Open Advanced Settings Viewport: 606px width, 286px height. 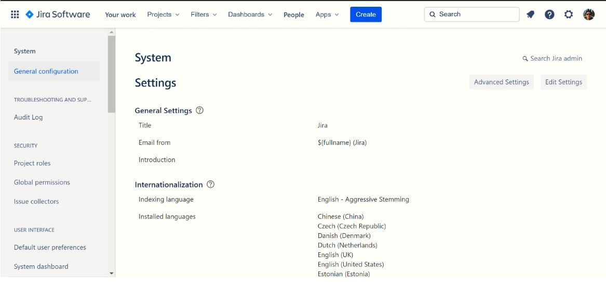[501, 82]
